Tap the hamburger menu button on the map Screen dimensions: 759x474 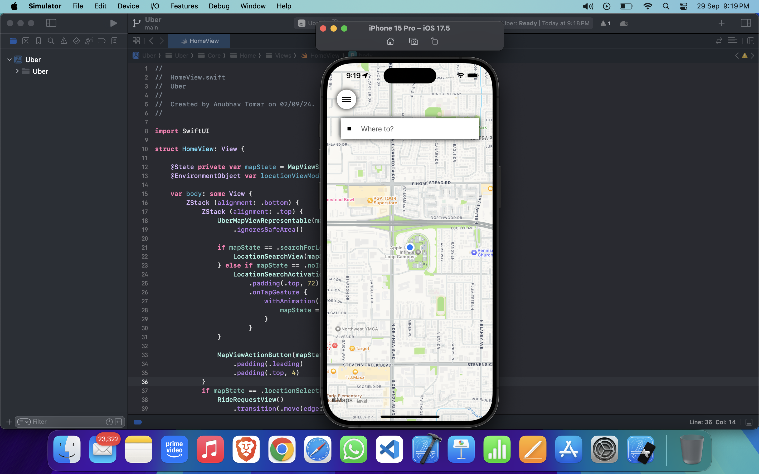click(x=346, y=99)
